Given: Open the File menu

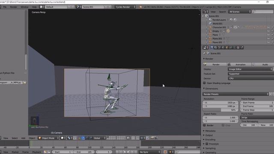Looking at the screenshot, I should 5,7.
